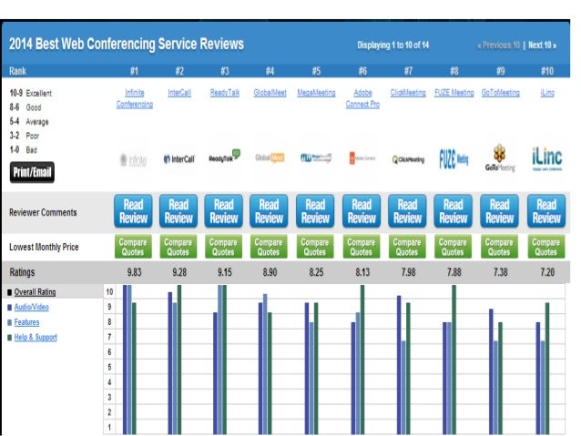Image resolution: width=581 pixels, height=436 pixels.
Task: Open the InterCall name link
Action: tap(179, 93)
